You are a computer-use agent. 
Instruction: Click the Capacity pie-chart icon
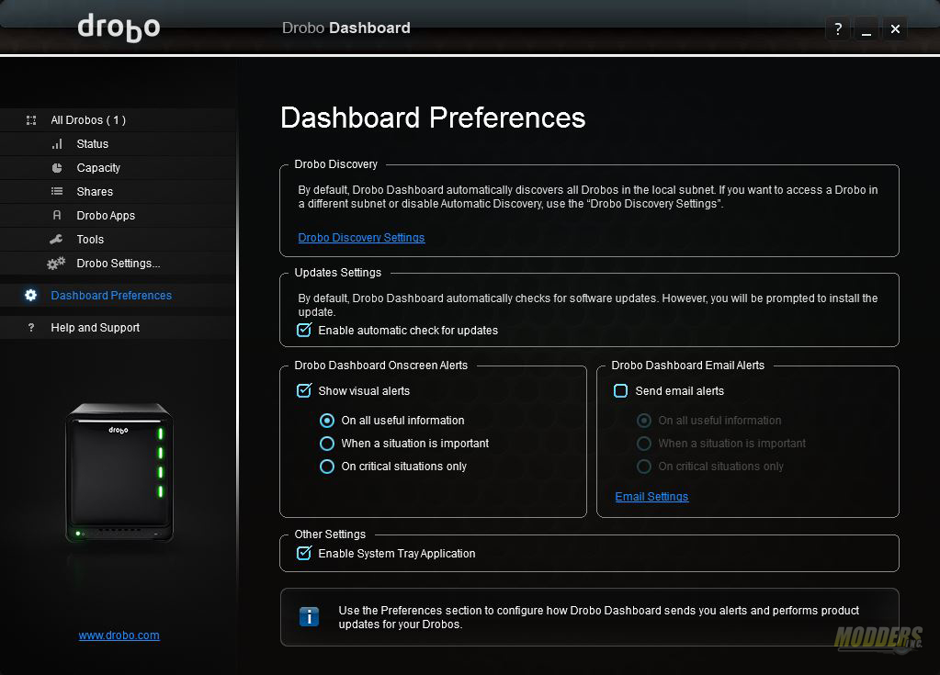click(57, 168)
